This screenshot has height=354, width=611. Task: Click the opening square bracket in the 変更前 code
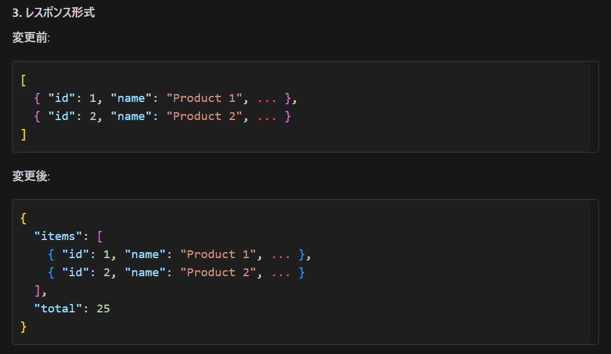(x=23, y=80)
